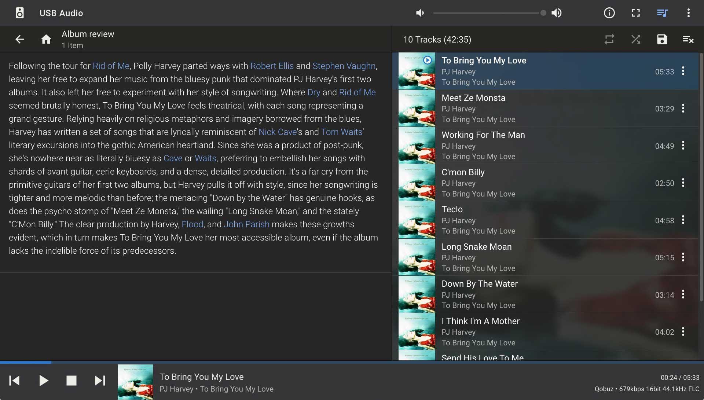Open the top-right main overflow menu
This screenshot has width=704, height=400.
click(x=688, y=13)
